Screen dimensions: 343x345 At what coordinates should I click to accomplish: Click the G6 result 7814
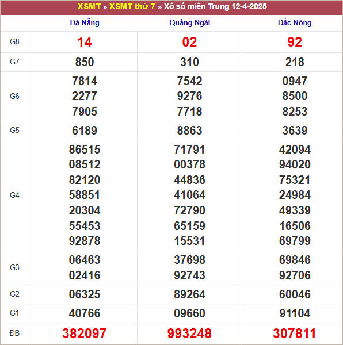point(85,81)
